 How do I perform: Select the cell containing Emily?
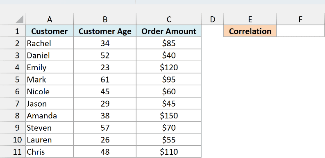49,67
